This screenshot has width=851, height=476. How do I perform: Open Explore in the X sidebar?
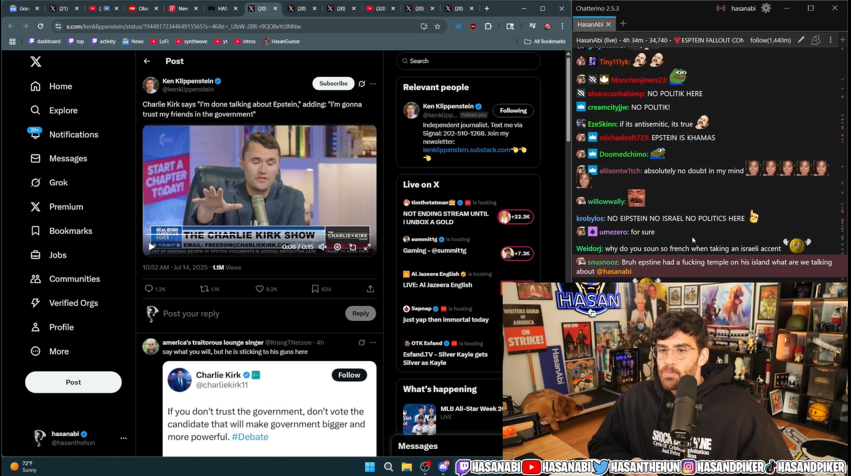(x=54, y=110)
